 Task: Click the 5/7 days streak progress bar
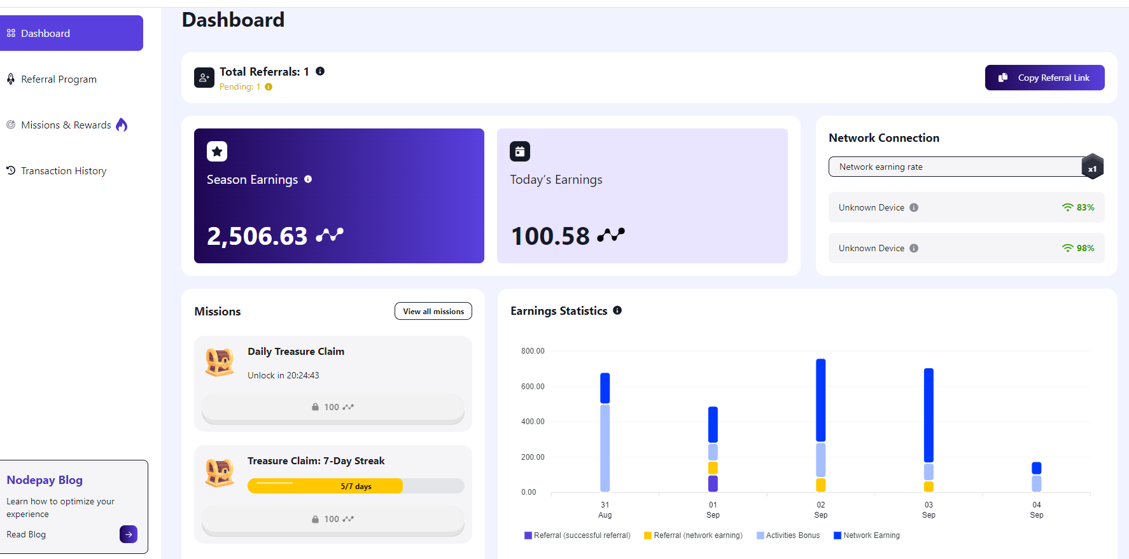[x=356, y=486]
